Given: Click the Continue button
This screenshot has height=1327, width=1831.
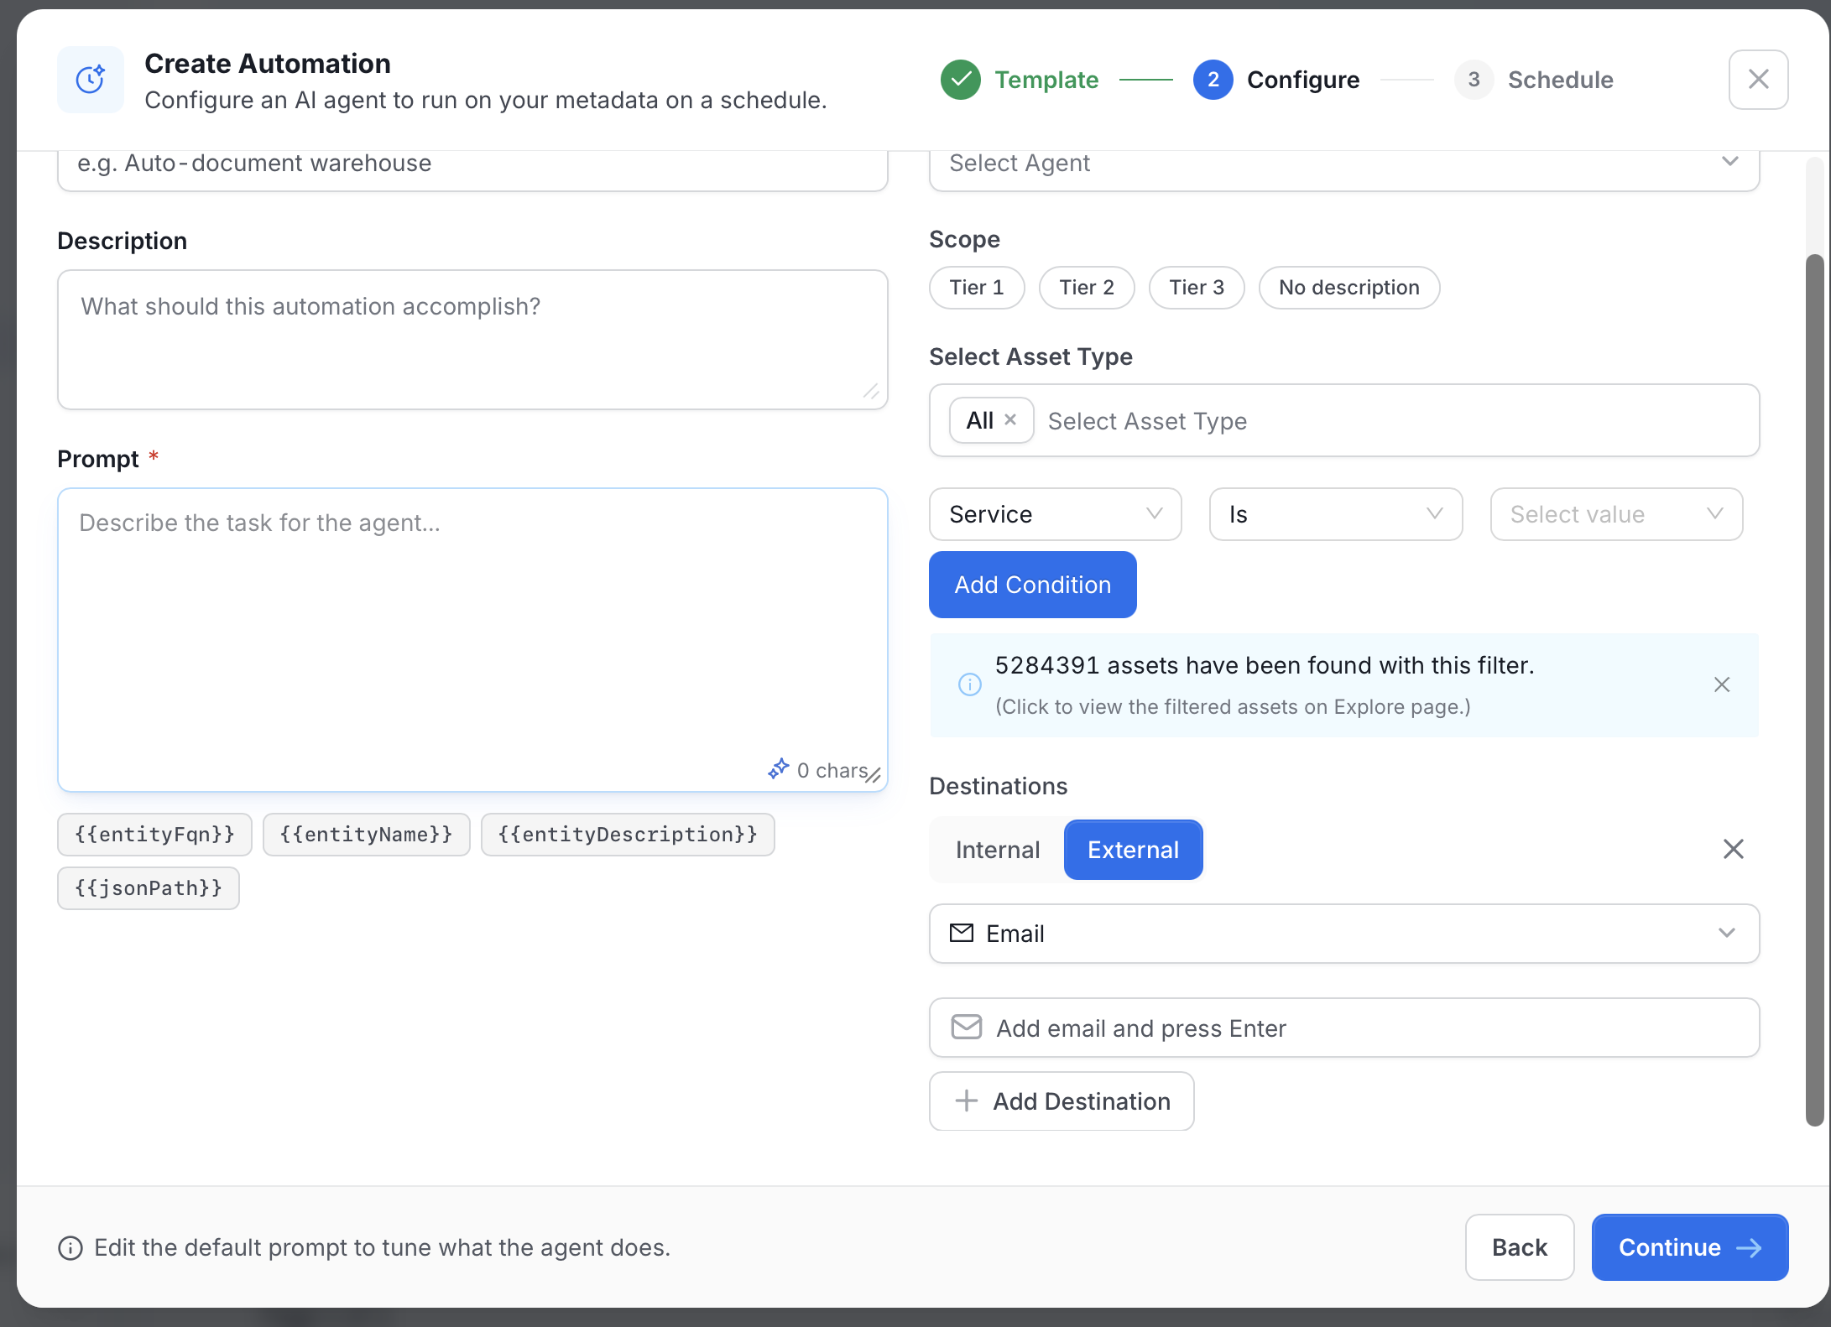Looking at the screenshot, I should [1689, 1247].
